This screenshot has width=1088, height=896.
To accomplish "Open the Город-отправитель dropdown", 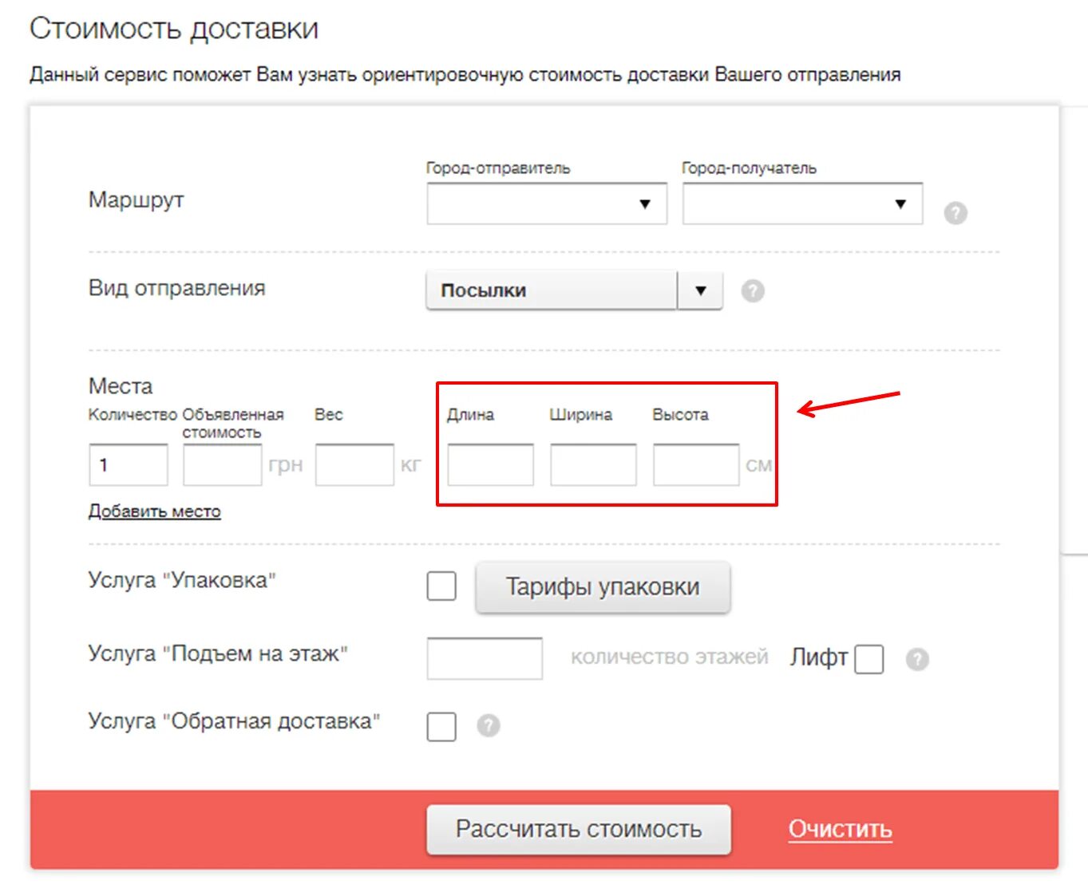I will click(x=547, y=203).
